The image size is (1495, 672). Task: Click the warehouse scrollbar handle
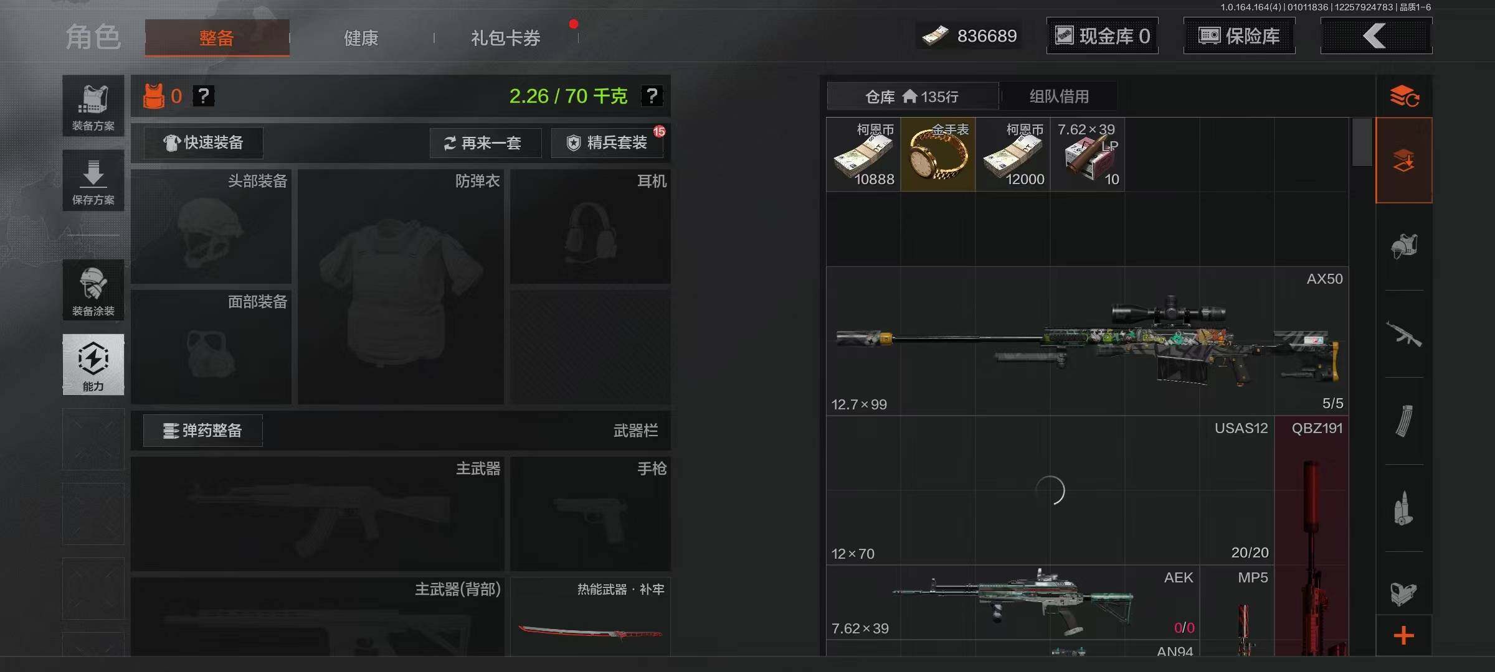point(1362,142)
